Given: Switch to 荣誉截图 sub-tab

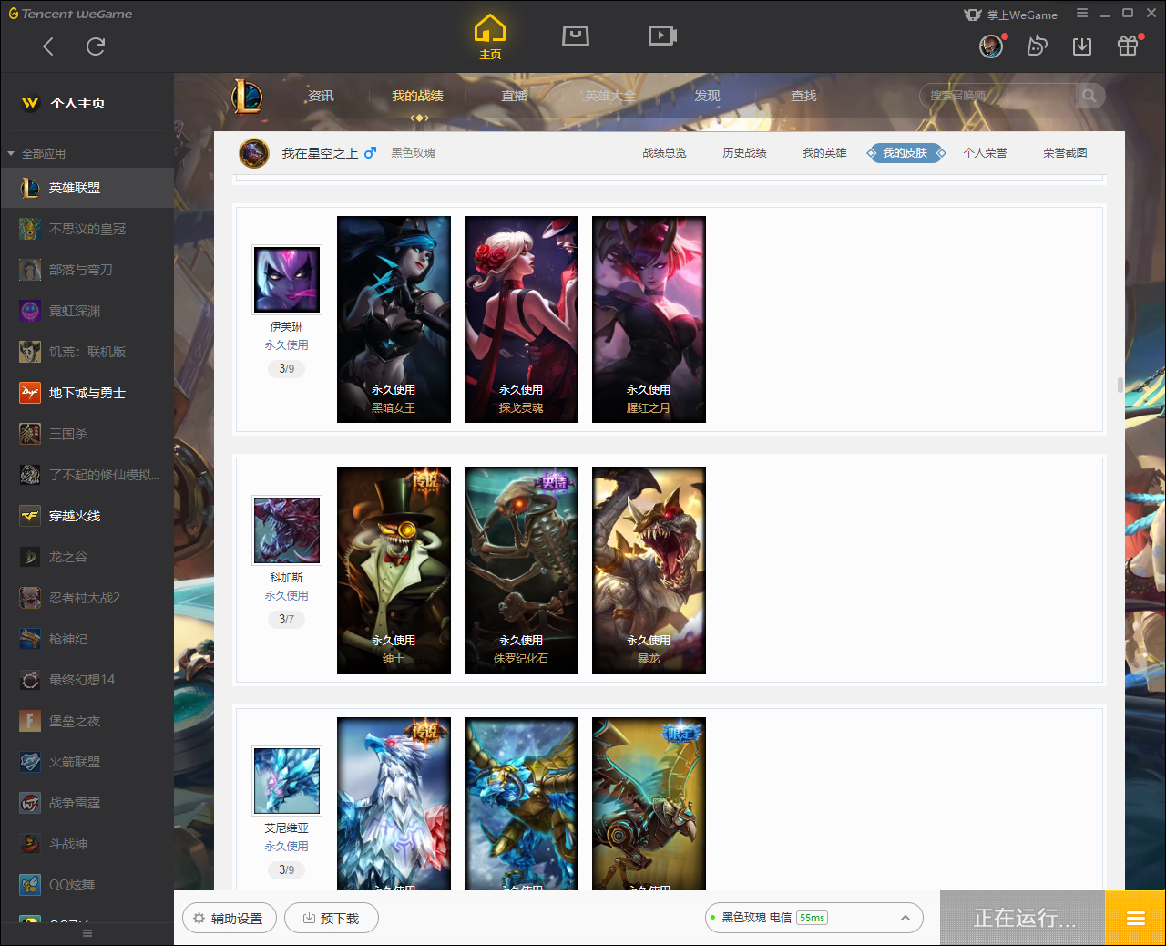Looking at the screenshot, I should (1066, 153).
